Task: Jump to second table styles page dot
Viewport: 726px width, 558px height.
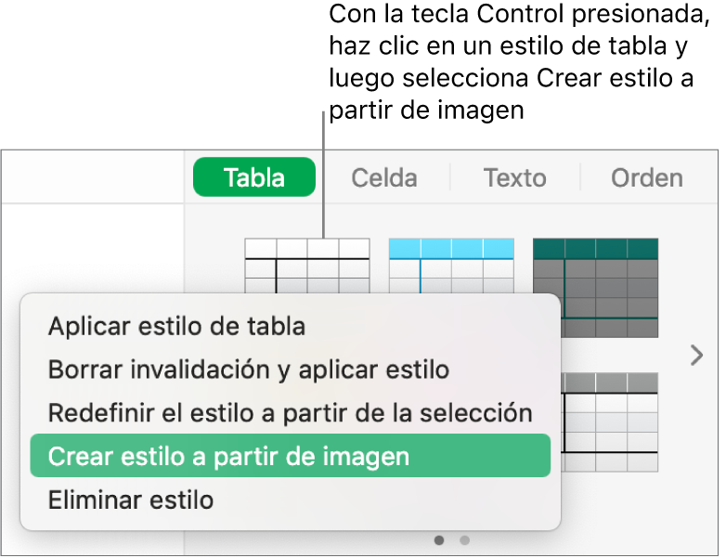Action: (x=465, y=539)
